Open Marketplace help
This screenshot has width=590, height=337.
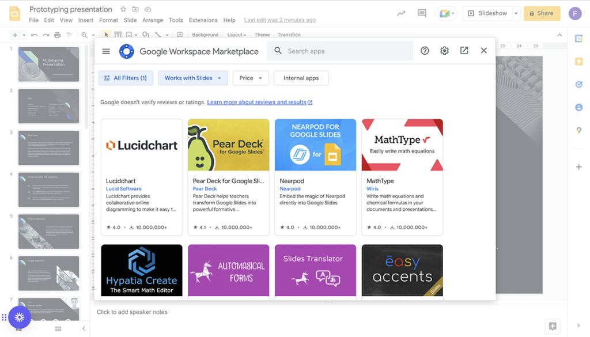pyautogui.click(x=425, y=51)
